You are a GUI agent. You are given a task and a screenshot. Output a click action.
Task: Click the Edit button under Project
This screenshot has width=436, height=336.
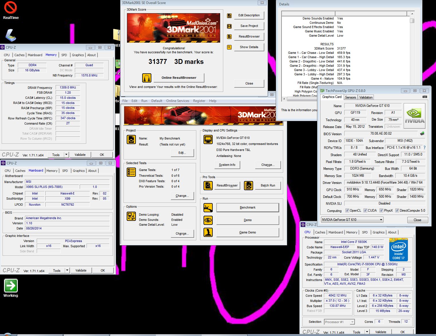(182, 153)
